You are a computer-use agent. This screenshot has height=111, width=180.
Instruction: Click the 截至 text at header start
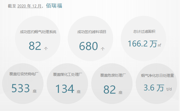coord(12,6)
